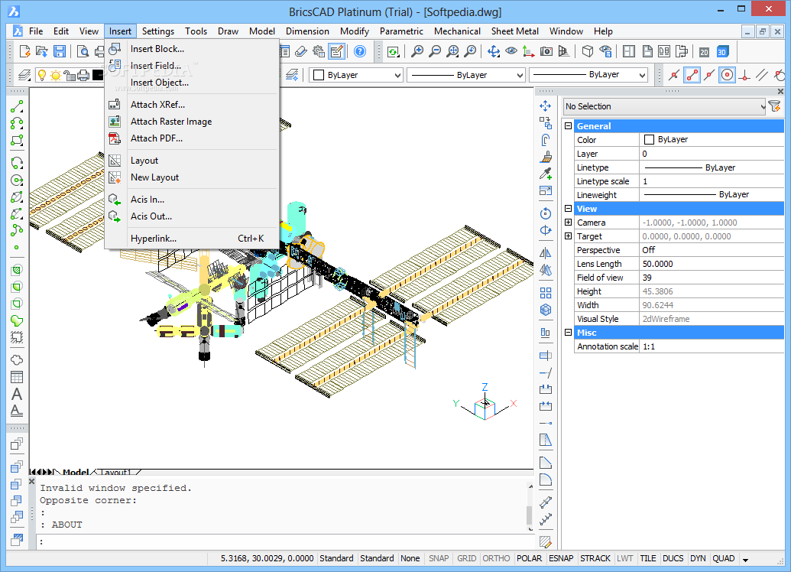Choose New Layout from Insert menu
The height and width of the screenshot is (572, 791).
pos(192,177)
